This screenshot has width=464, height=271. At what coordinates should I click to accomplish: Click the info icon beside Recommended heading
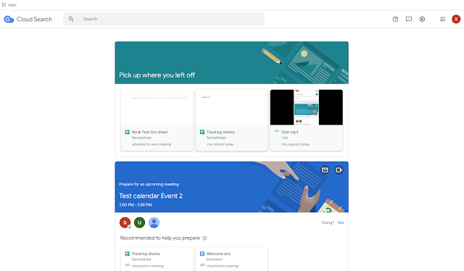point(204,238)
